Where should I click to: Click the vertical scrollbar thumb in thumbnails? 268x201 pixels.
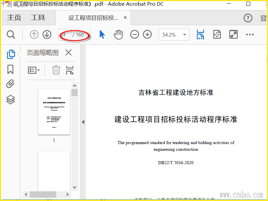pos(74,93)
